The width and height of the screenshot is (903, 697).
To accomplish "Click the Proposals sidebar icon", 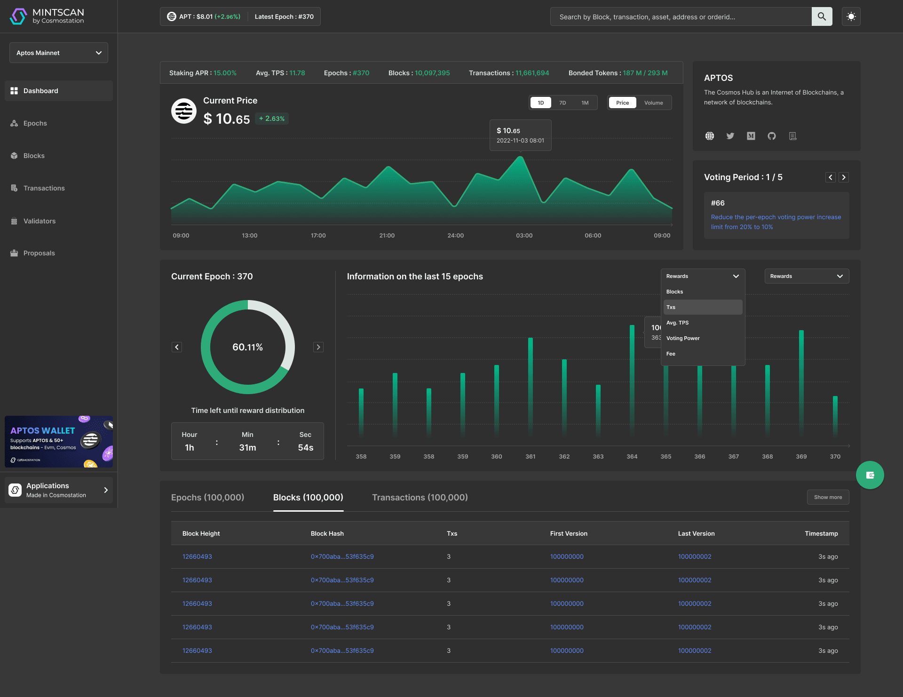I will tap(14, 253).
